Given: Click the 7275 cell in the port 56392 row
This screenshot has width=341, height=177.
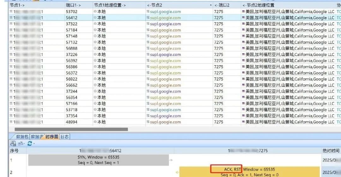Looking at the screenshot, I should (x=218, y=60).
